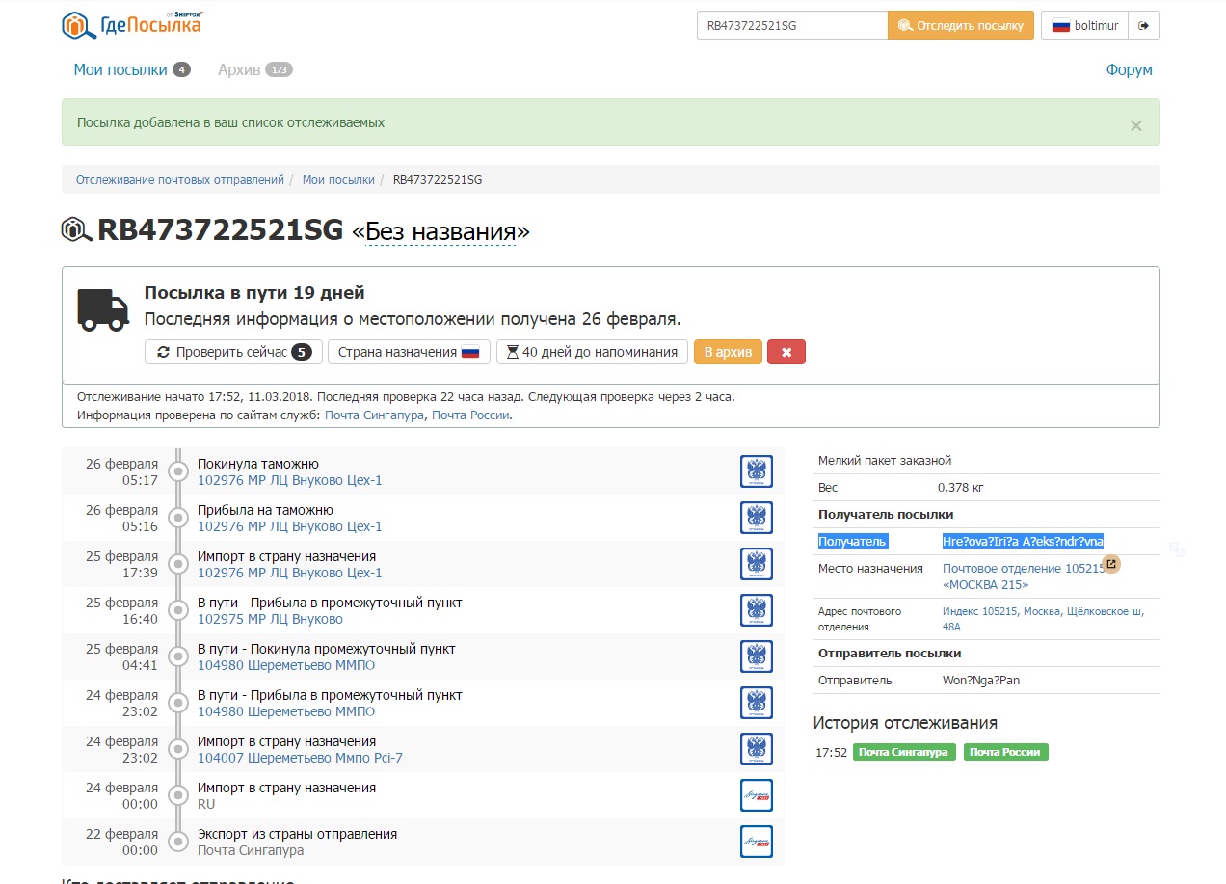Open the 40 дней до напоминания reminder setting
The height and width of the screenshot is (884, 1226).
point(592,352)
